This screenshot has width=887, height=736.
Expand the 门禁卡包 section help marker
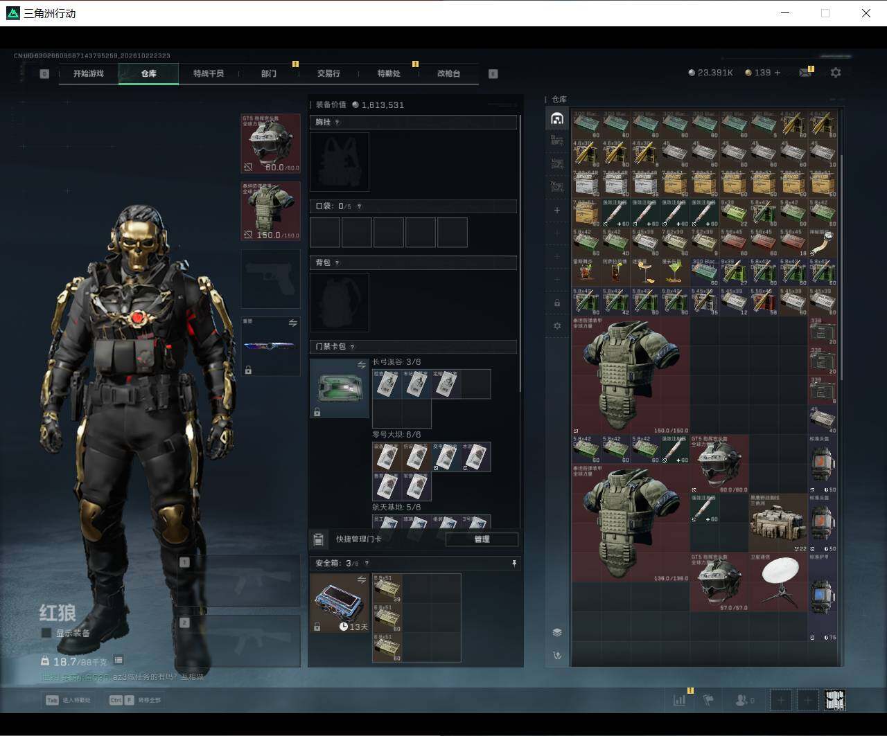(352, 347)
